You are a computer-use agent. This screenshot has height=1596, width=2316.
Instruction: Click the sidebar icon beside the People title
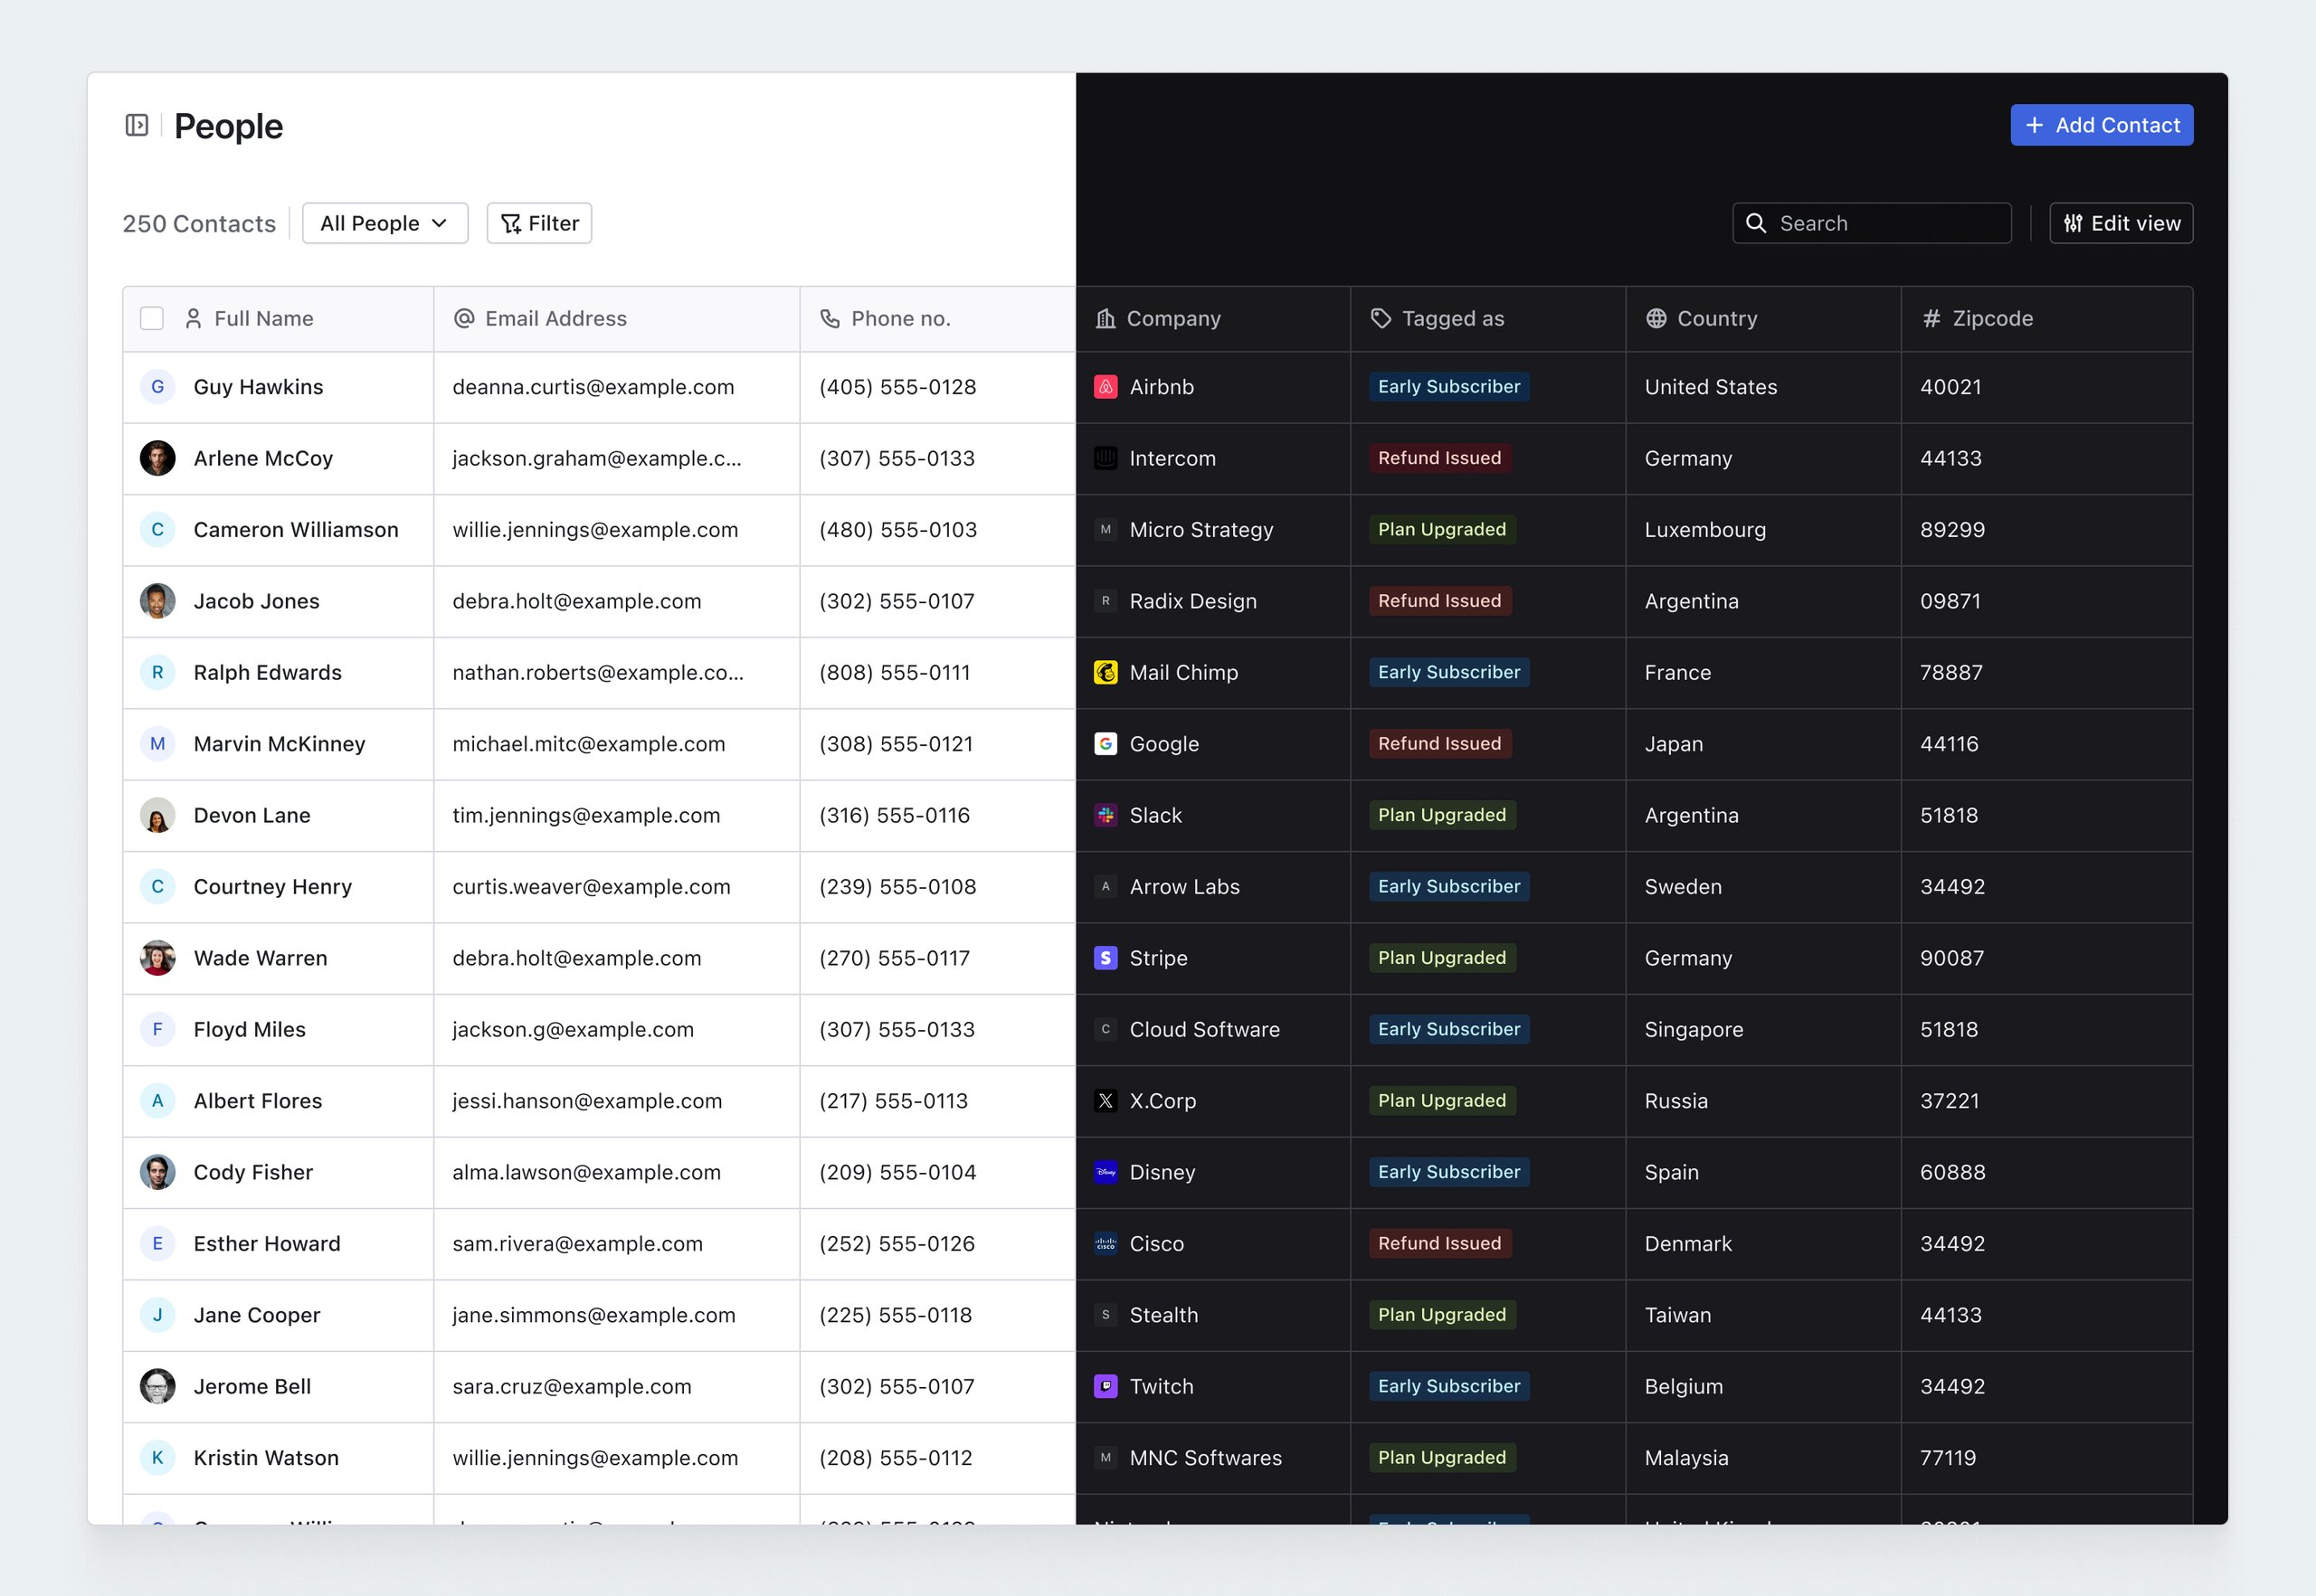pyautogui.click(x=138, y=125)
